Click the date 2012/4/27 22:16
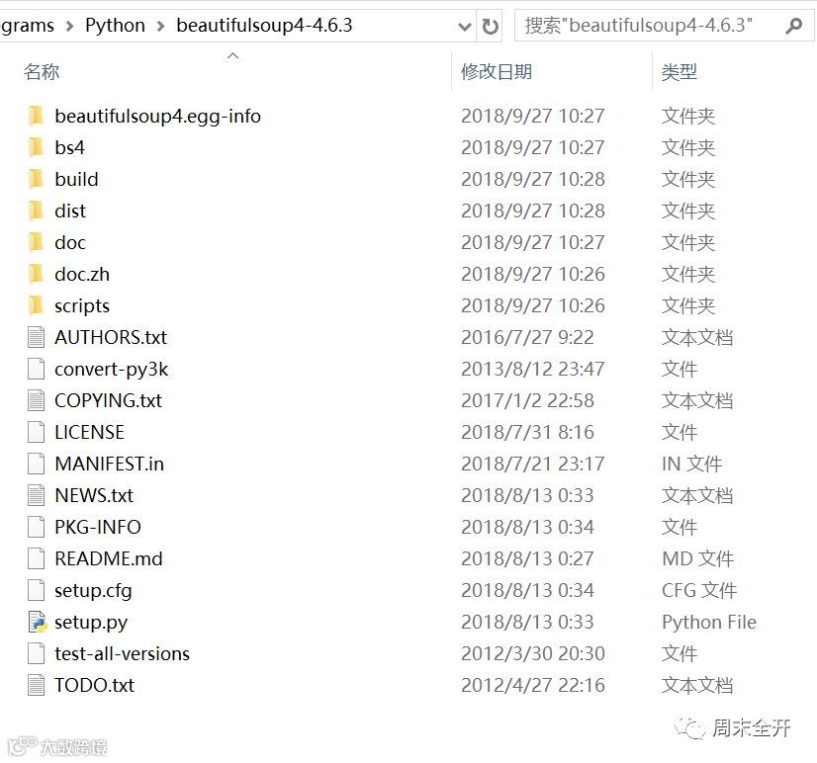 pyautogui.click(x=532, y=685)
